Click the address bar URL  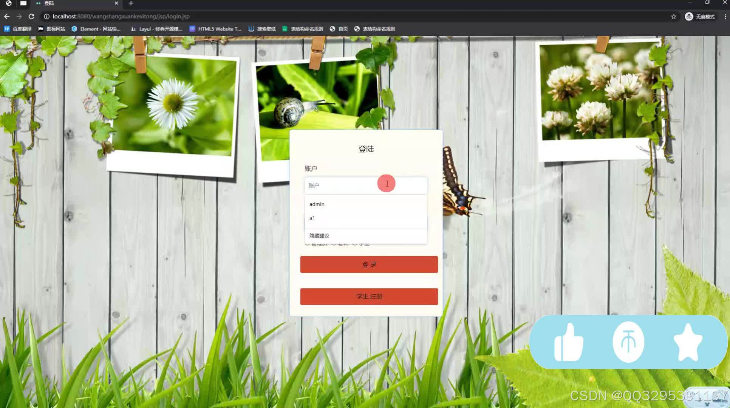click(x=121, y=17)
